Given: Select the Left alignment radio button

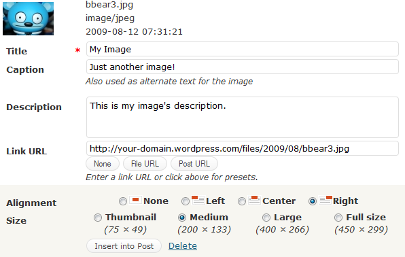Looking at the screenshot, I should (186, 201).
